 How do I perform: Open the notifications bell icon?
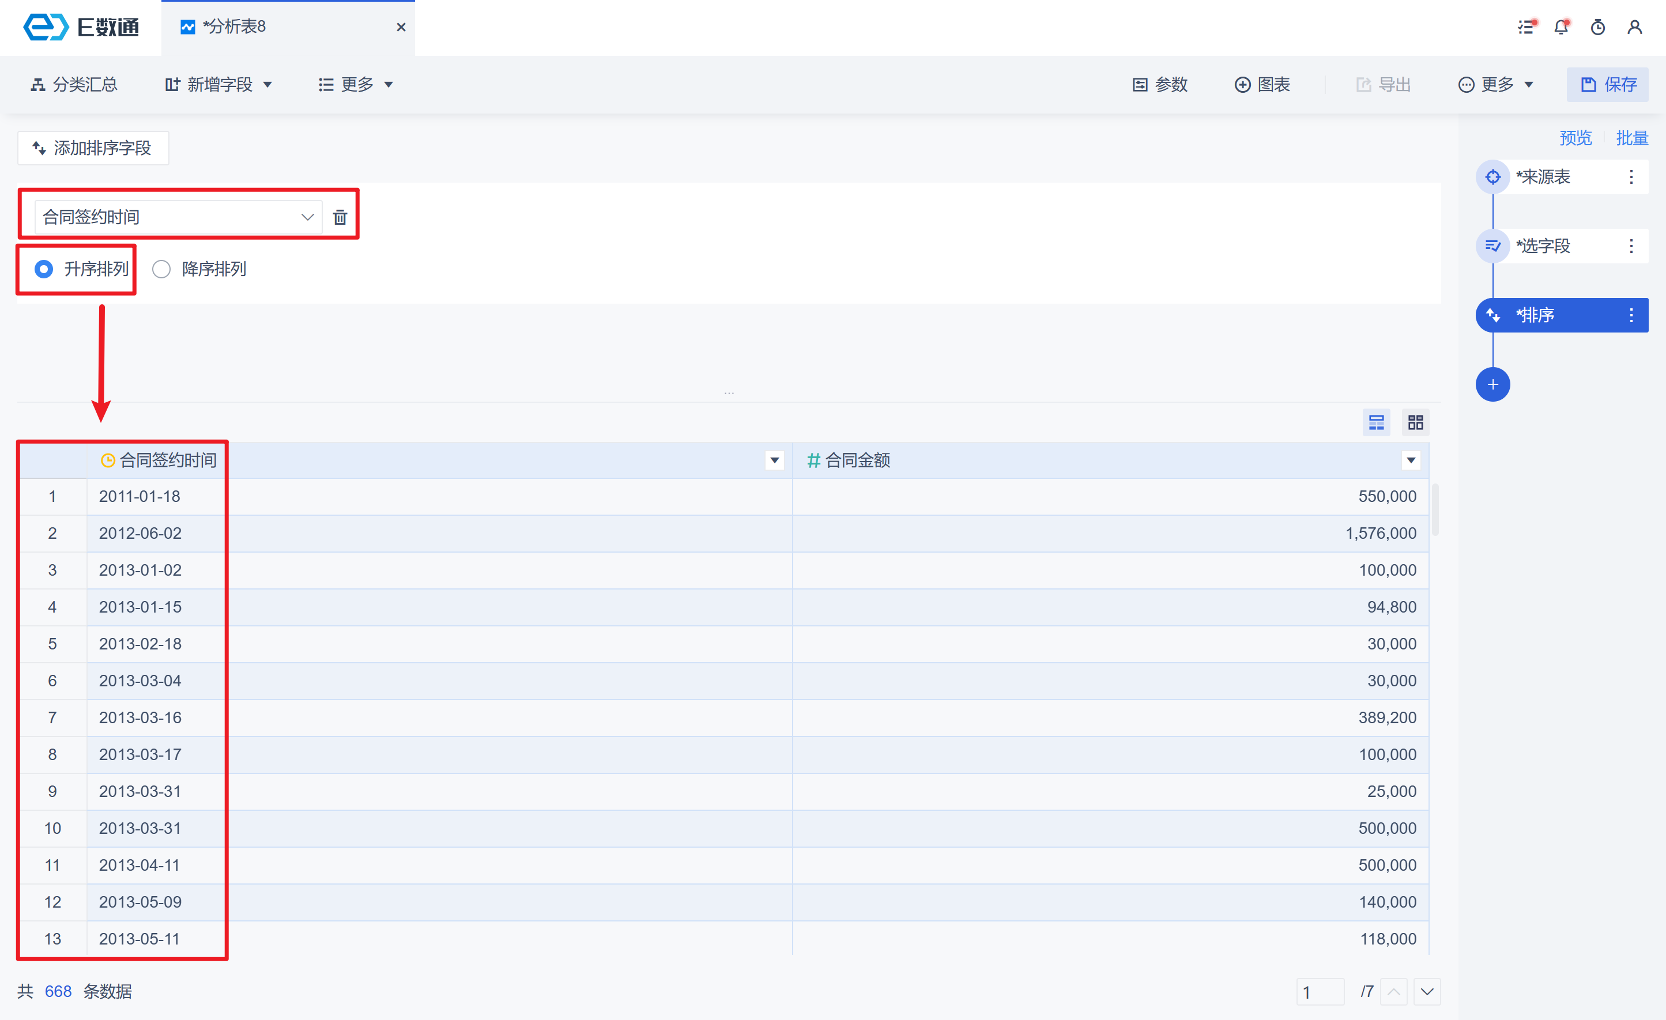pyautogui.click(x=1561, y=27)
